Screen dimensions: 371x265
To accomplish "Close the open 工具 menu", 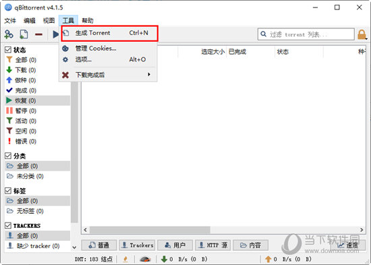I will point(68,21).
